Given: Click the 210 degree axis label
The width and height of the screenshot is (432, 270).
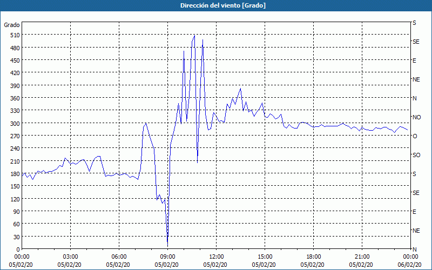Looking at the screenshot, I should pos(15,161).
